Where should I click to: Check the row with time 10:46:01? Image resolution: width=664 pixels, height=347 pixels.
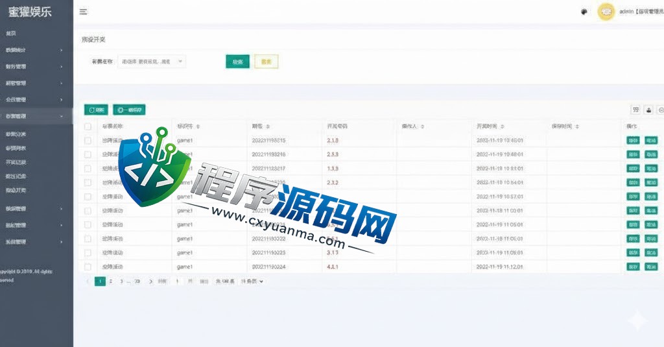point(88,141)
